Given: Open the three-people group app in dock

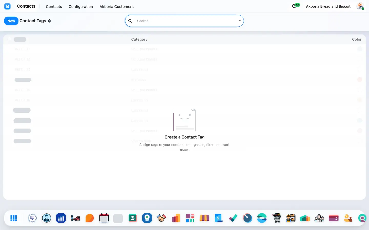Looking at the screenshot, I should [319, 218].
